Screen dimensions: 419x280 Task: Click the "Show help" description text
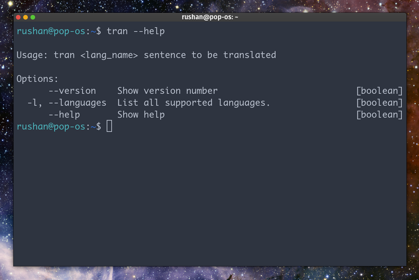(x=141, y=115)
